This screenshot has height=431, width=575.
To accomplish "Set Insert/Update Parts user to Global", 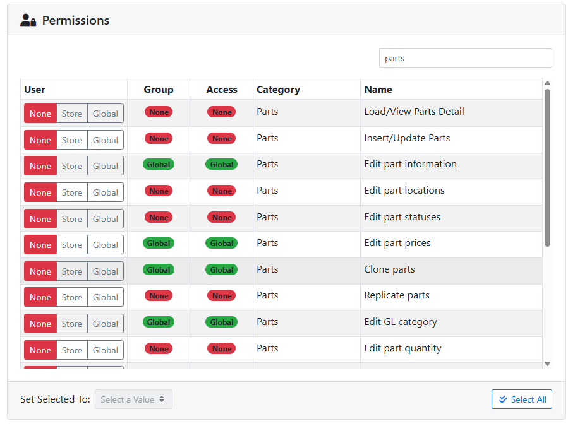I will (x=106, y=140).
